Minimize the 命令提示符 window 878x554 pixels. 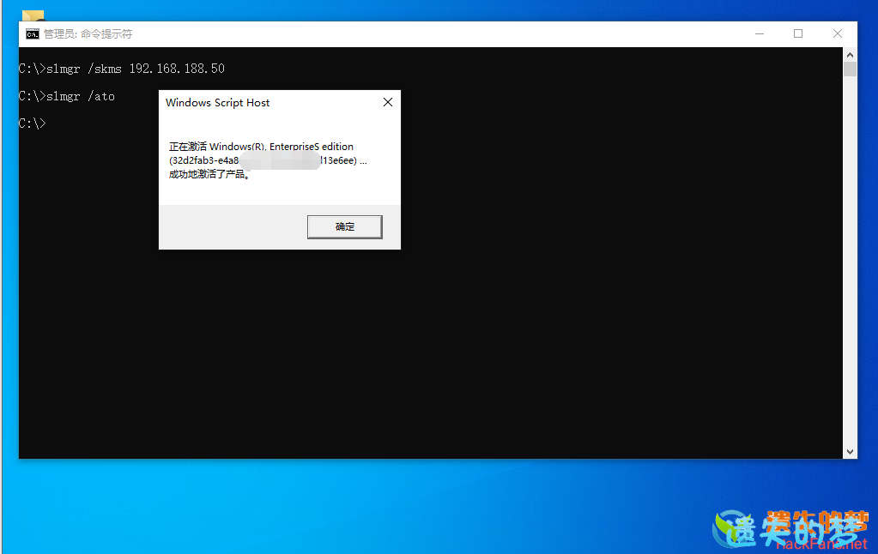pos(760,33)
